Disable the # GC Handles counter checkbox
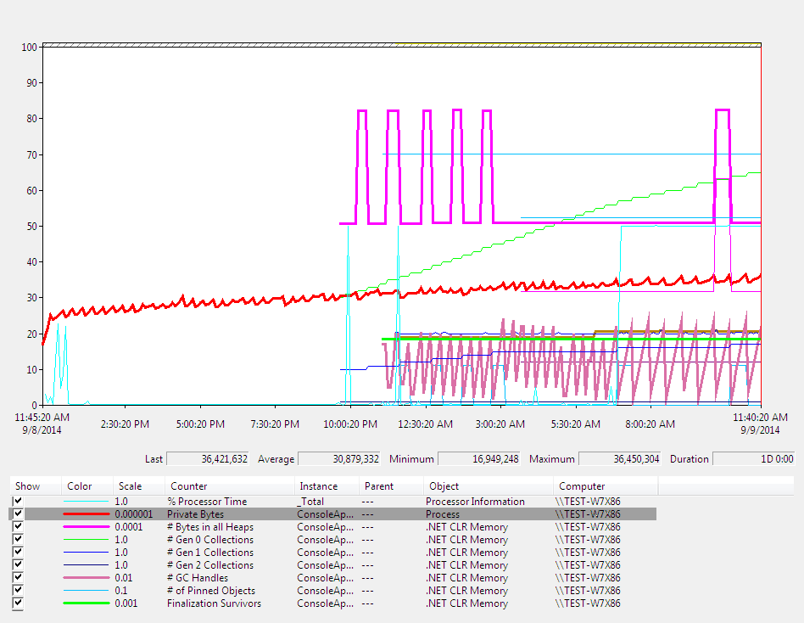The width and height of the screenshot is (804, 623). pos(18,578)
